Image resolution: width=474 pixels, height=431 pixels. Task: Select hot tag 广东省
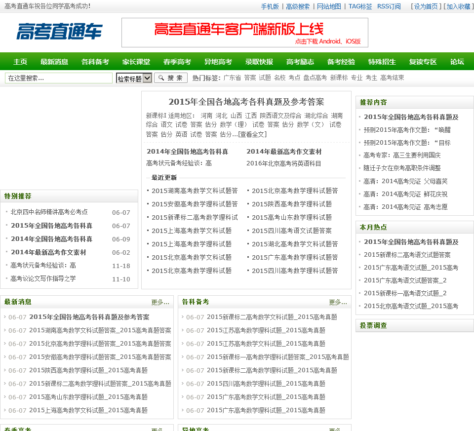(232, 78)
